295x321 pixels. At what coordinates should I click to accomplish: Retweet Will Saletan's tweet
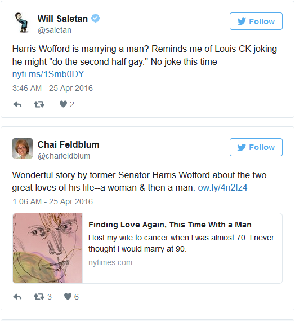tap(39, 104)
